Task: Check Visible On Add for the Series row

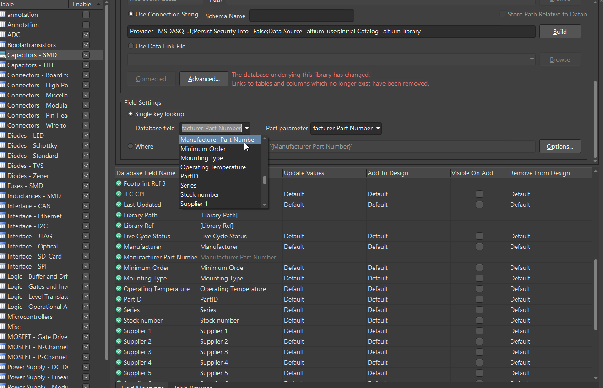Action: click(479, 310)
